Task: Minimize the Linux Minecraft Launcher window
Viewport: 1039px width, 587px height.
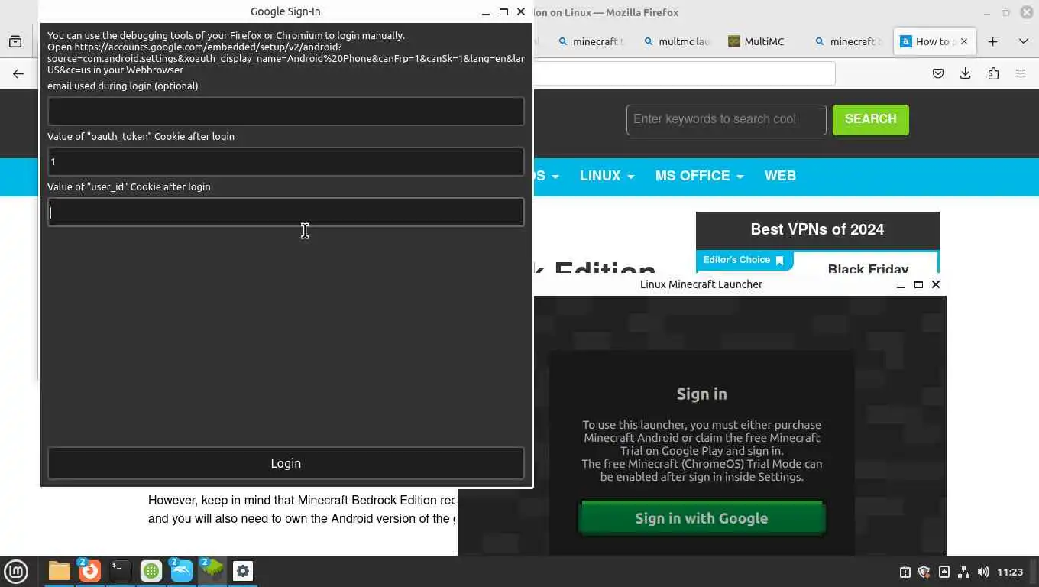Action: pos(901,284)
